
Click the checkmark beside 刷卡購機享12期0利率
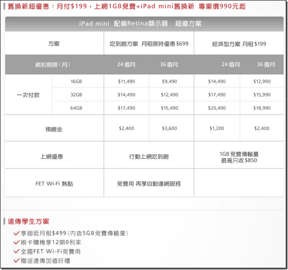click(17, 242)
